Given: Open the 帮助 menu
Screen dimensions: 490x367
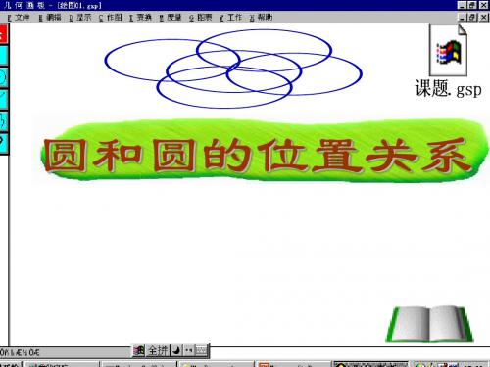Looking at the screenshot, I should click(261, 18).
